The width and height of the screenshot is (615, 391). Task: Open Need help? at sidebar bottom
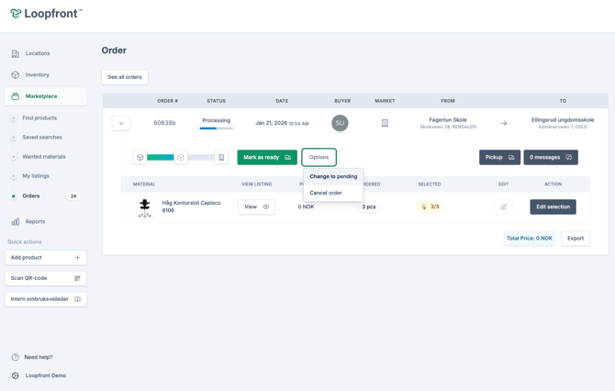tap(38, 357)
